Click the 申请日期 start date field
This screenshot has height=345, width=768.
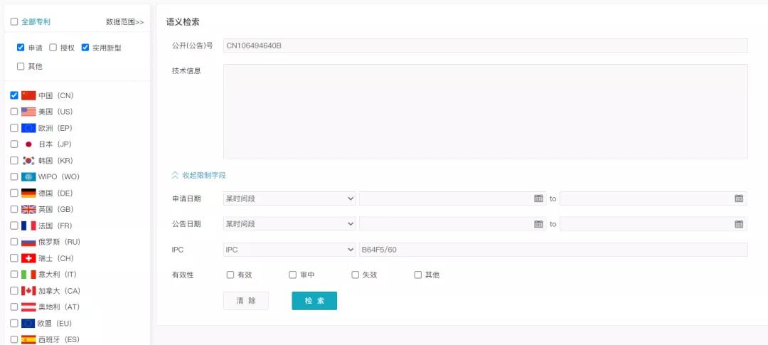452,198
